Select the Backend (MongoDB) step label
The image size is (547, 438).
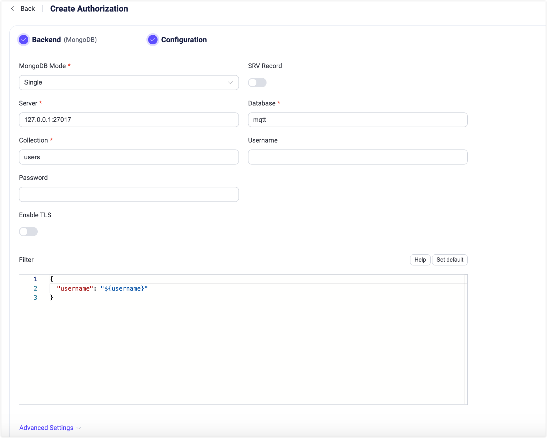pos(64,40)
